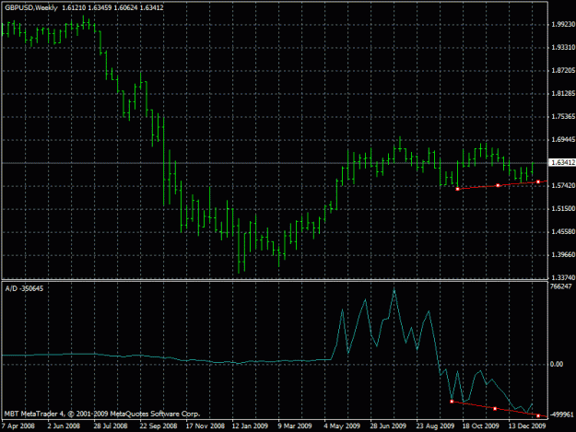This screenshot has width=576, height=432.
Task: Click the GBPUSD,Weekly chart title
Action: 31,7
